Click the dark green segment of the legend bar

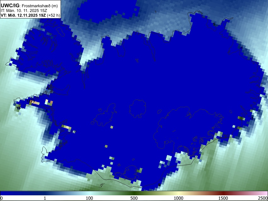[x=134, y=193]
